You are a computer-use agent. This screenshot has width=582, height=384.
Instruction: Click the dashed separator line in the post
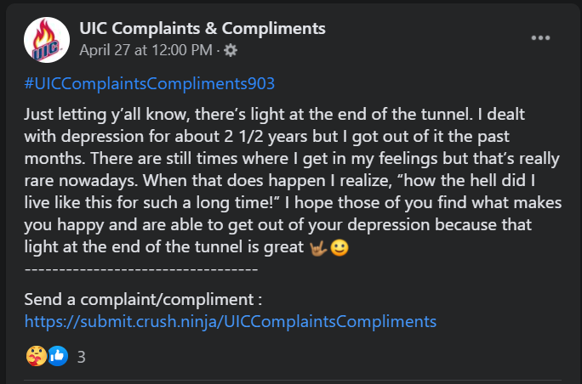click(x=141, y=268)
